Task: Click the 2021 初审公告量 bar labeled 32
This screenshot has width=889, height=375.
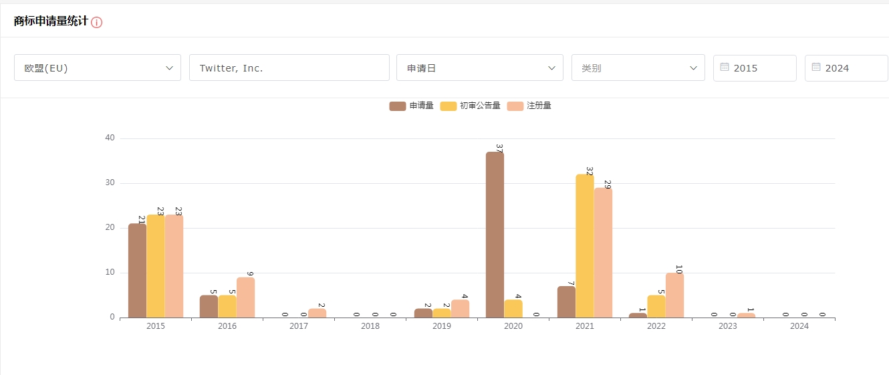Action: click(585, 246)
